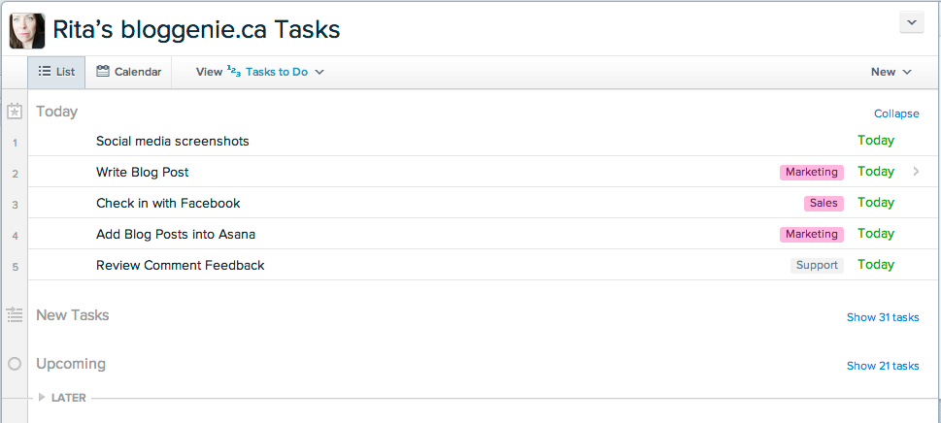This screenshot has width=941, height=423.
Task: Click the calendar icon on the Calendar tab
Action: tap(103, 71)
